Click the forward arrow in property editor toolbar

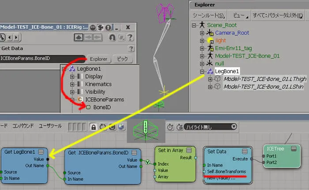point(98,37)
